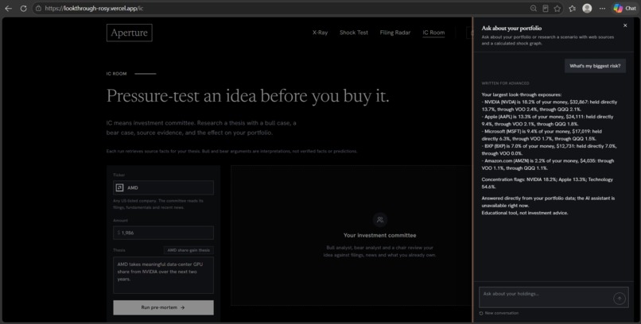This screenshot has width=641, height=324.
Task: Click the address bar URL
Action: (94, 8)
